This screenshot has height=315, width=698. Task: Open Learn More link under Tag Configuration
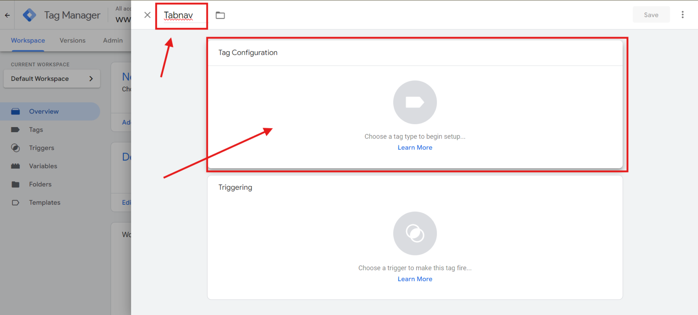(x=415, y=147)
